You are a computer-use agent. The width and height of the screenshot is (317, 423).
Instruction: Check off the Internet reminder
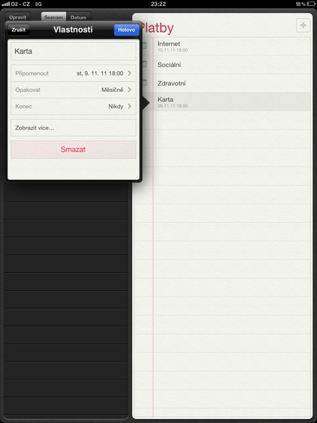pos(144,46)
